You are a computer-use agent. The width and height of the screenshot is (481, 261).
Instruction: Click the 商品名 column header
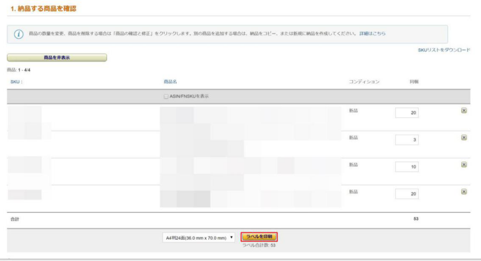[x=170, y=82]
